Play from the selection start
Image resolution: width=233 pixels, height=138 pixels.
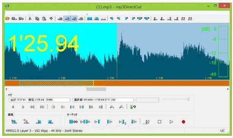tap(110, 122)
